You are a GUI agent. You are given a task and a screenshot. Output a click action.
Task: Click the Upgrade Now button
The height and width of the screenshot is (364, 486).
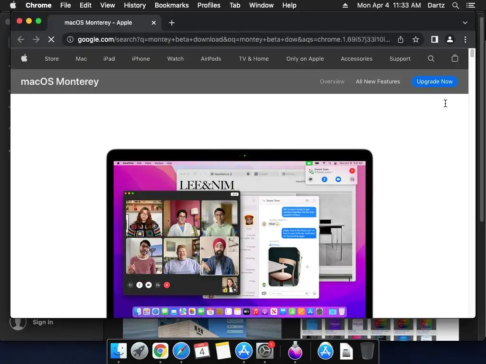[435, 82]
